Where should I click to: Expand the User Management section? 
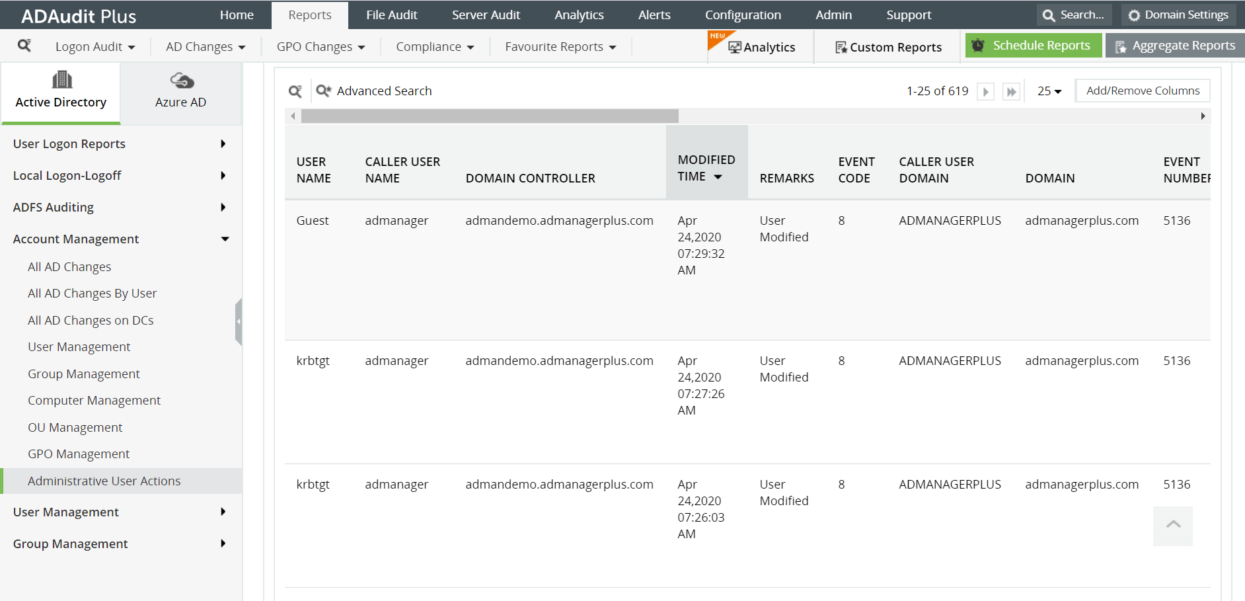point(120,512)
